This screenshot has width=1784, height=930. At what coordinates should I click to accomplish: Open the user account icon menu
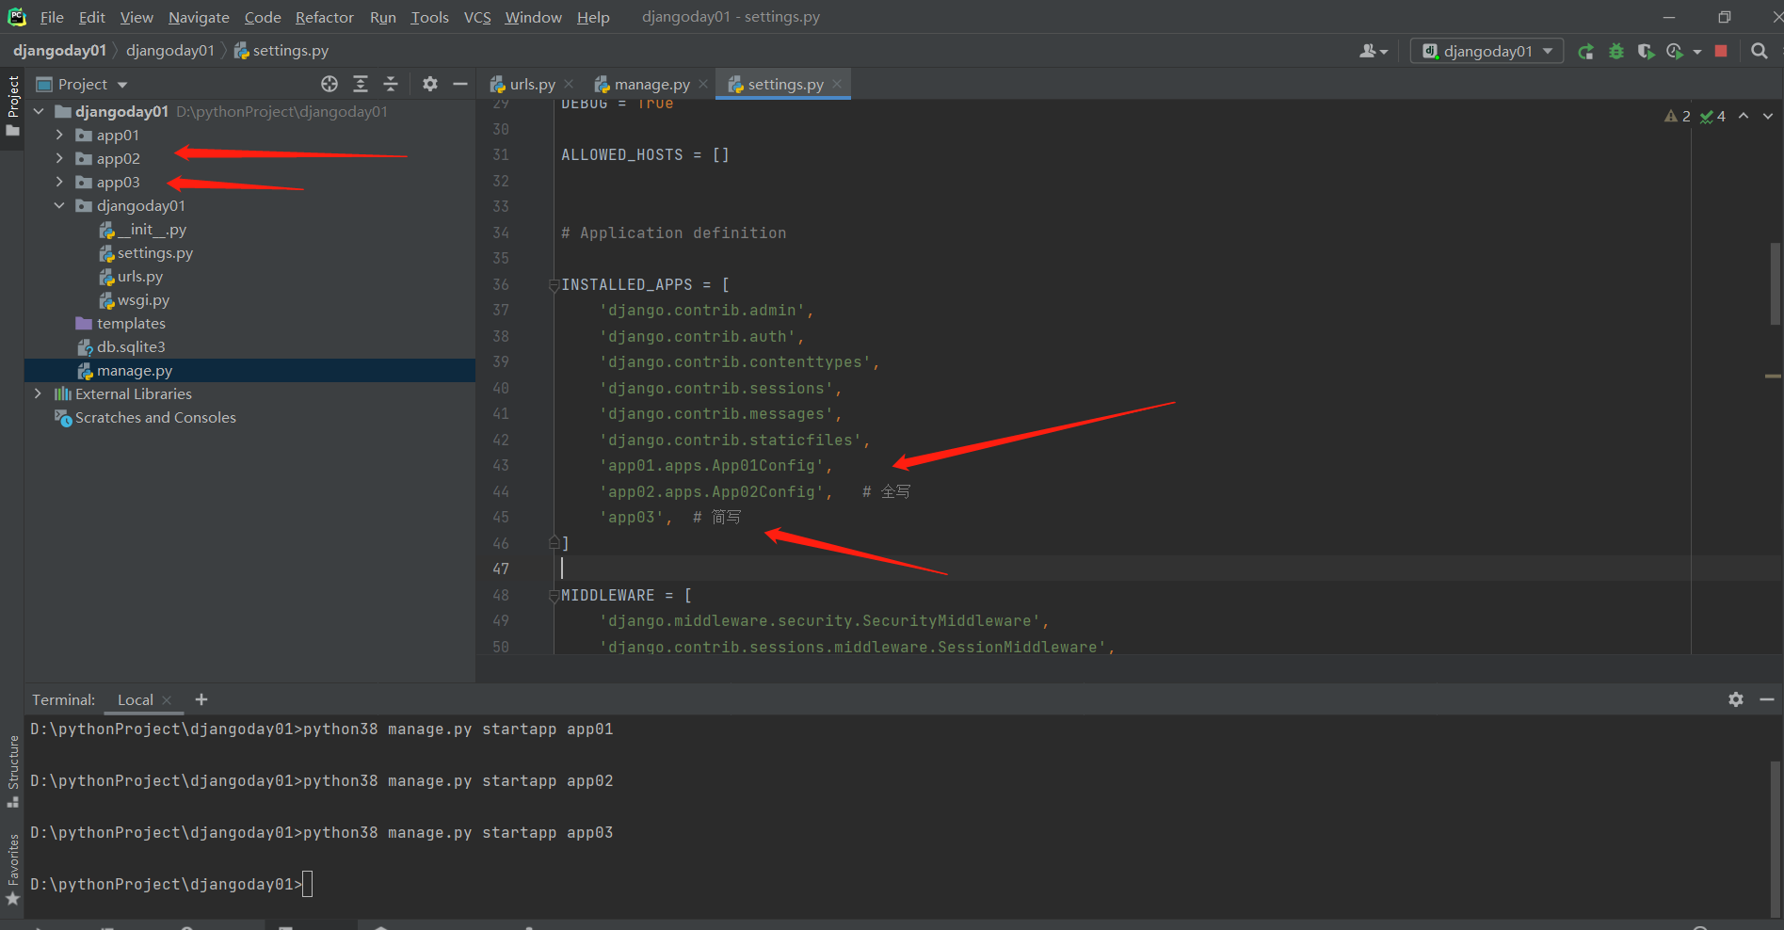click(1374, 52)
